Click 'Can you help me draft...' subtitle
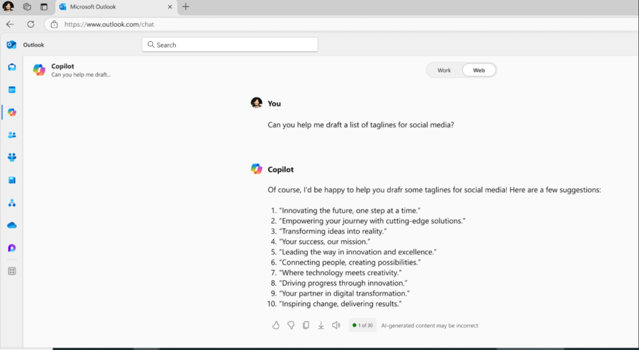 80,75
